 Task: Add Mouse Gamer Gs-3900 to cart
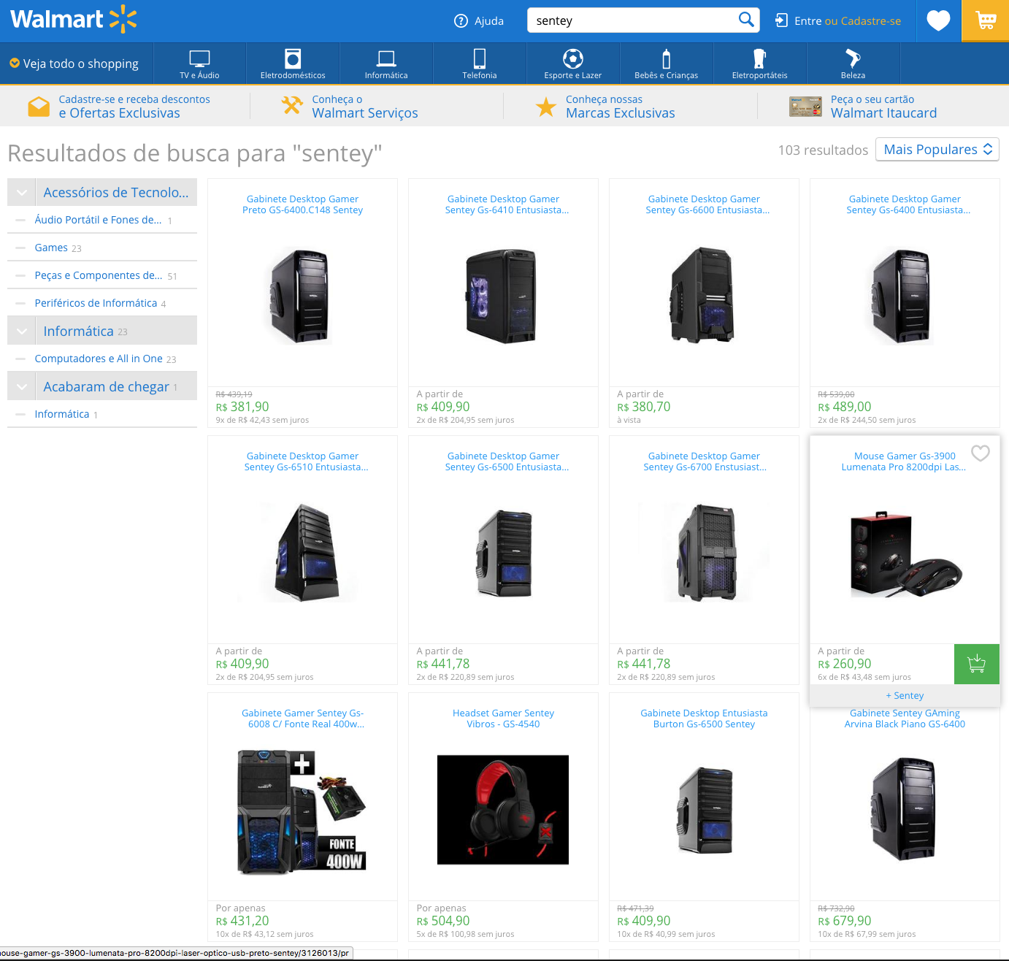976,664
